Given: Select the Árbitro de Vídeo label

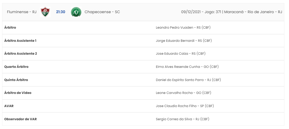Looking at the screenshot, I should (x=18, y=93).
